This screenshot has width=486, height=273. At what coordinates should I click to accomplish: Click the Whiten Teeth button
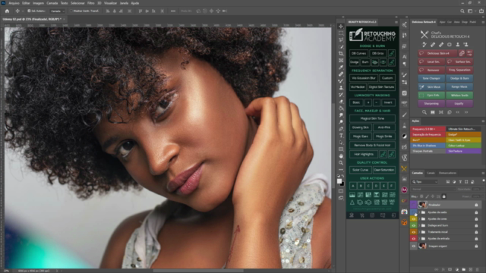coord(459,95)
